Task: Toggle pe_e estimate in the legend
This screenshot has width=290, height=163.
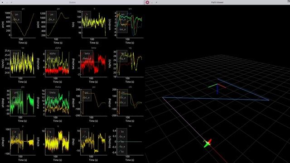Action: [x=52, y=19]
